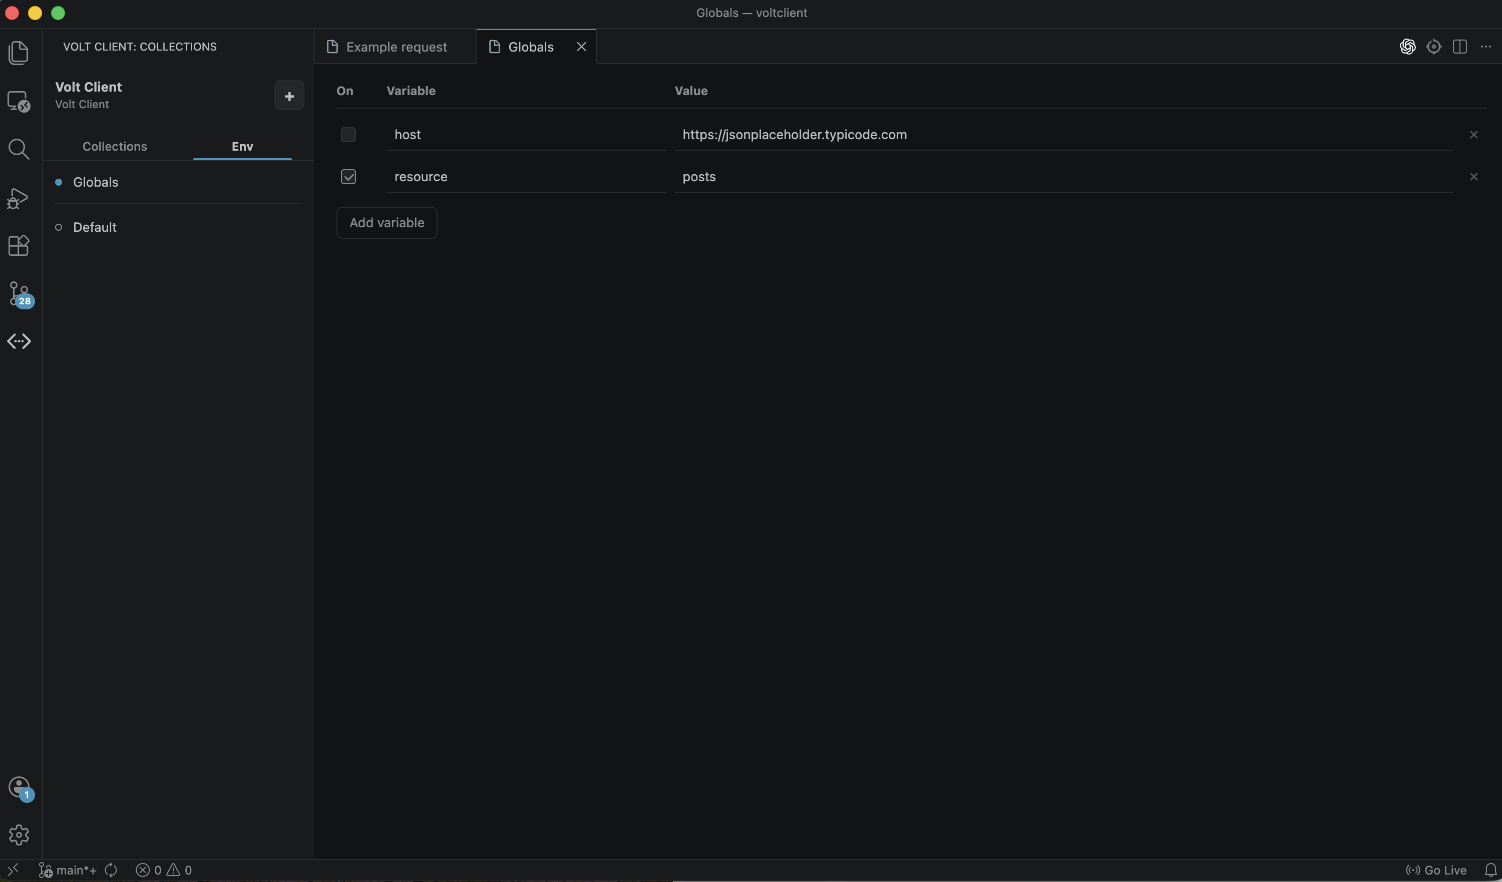
Task: Open the Volt Client activity bar icon
Action: pyautogui.click(x=19, y=341)
